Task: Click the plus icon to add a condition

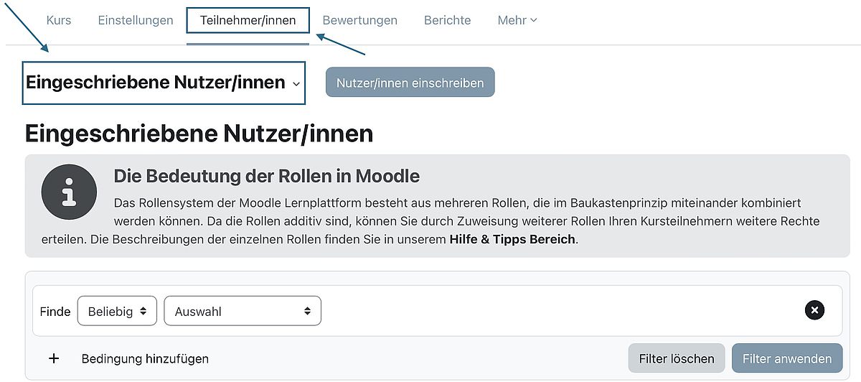Action: pos(54,358)
